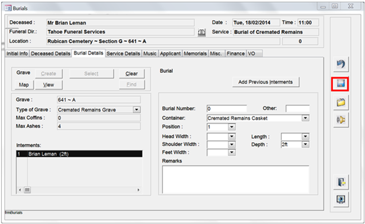Switch to Applicant tab
Image resolution: width=365 pixels, height=224 pixels.
coord(170,53)
